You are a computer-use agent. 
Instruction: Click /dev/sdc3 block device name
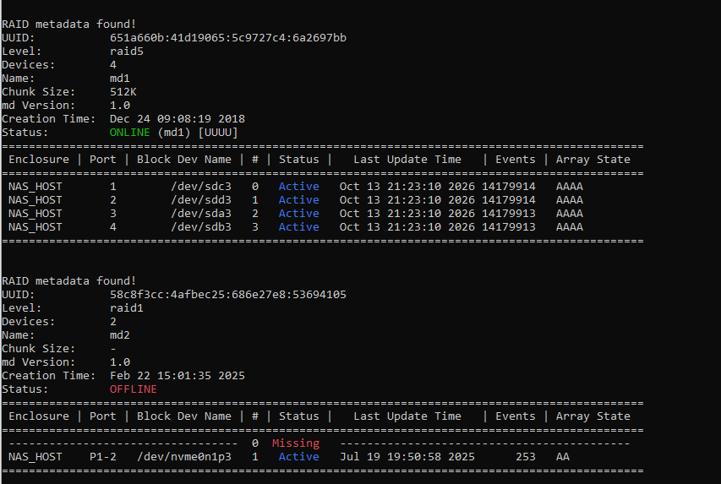(201, 186)
